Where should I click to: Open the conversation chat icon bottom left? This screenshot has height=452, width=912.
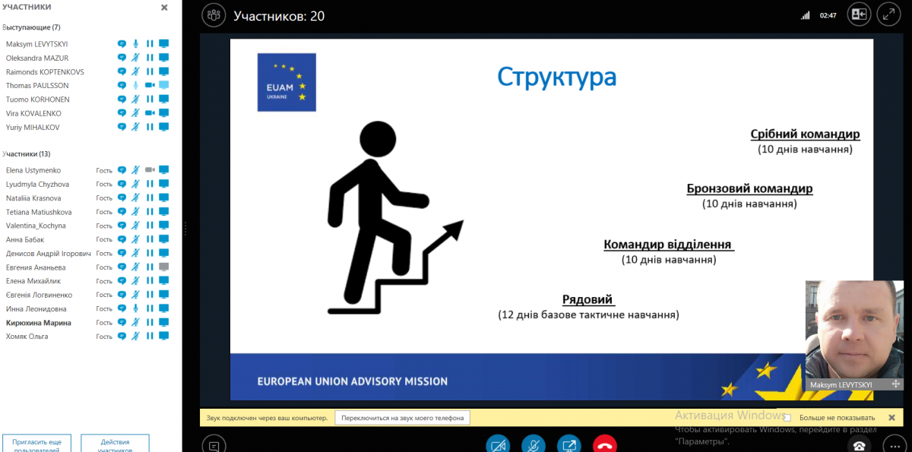pyautogui.click(x=214, y=445)
